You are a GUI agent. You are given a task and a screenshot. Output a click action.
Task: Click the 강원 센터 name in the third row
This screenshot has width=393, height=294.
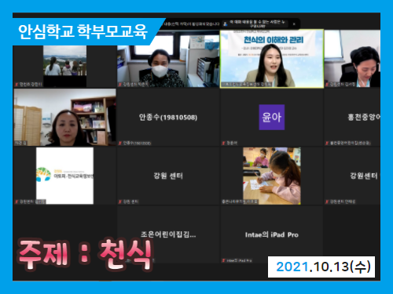pyautogui.click(x=168, y=176)
